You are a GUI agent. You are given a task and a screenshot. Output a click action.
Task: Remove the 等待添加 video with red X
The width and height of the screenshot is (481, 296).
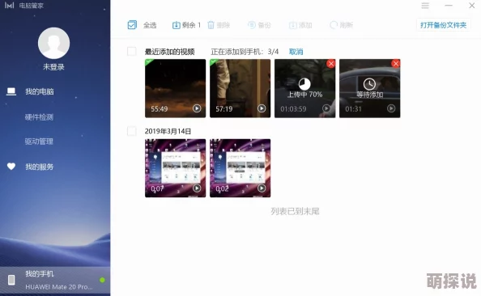pos(396,63)
